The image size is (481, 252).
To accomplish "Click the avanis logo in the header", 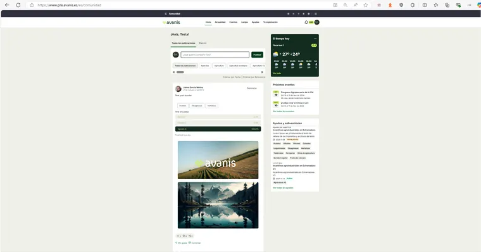I will click(x=172, y=22).
